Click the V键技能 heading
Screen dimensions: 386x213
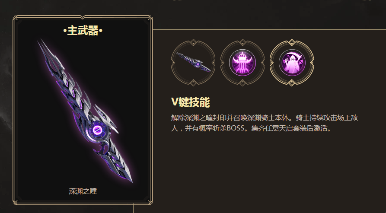(x=190, y=102)
